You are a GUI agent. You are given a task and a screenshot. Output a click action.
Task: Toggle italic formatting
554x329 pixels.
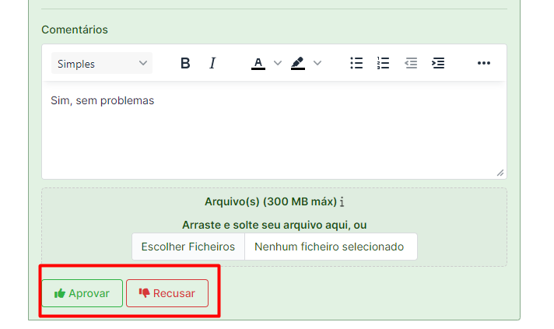click(212, 64)
